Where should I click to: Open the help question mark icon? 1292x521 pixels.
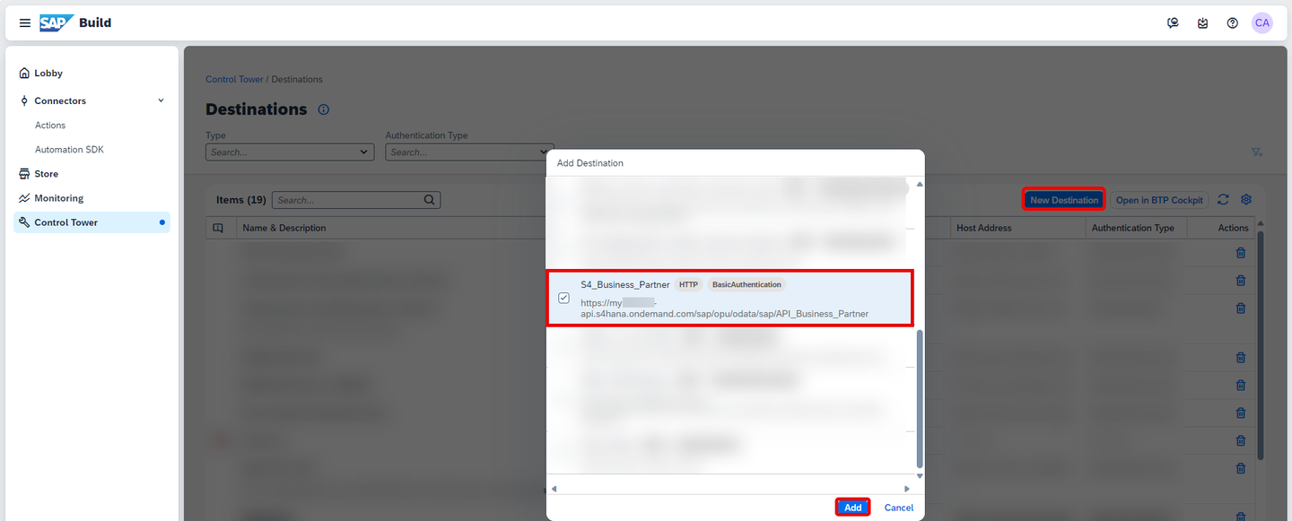coord(1232,22)
